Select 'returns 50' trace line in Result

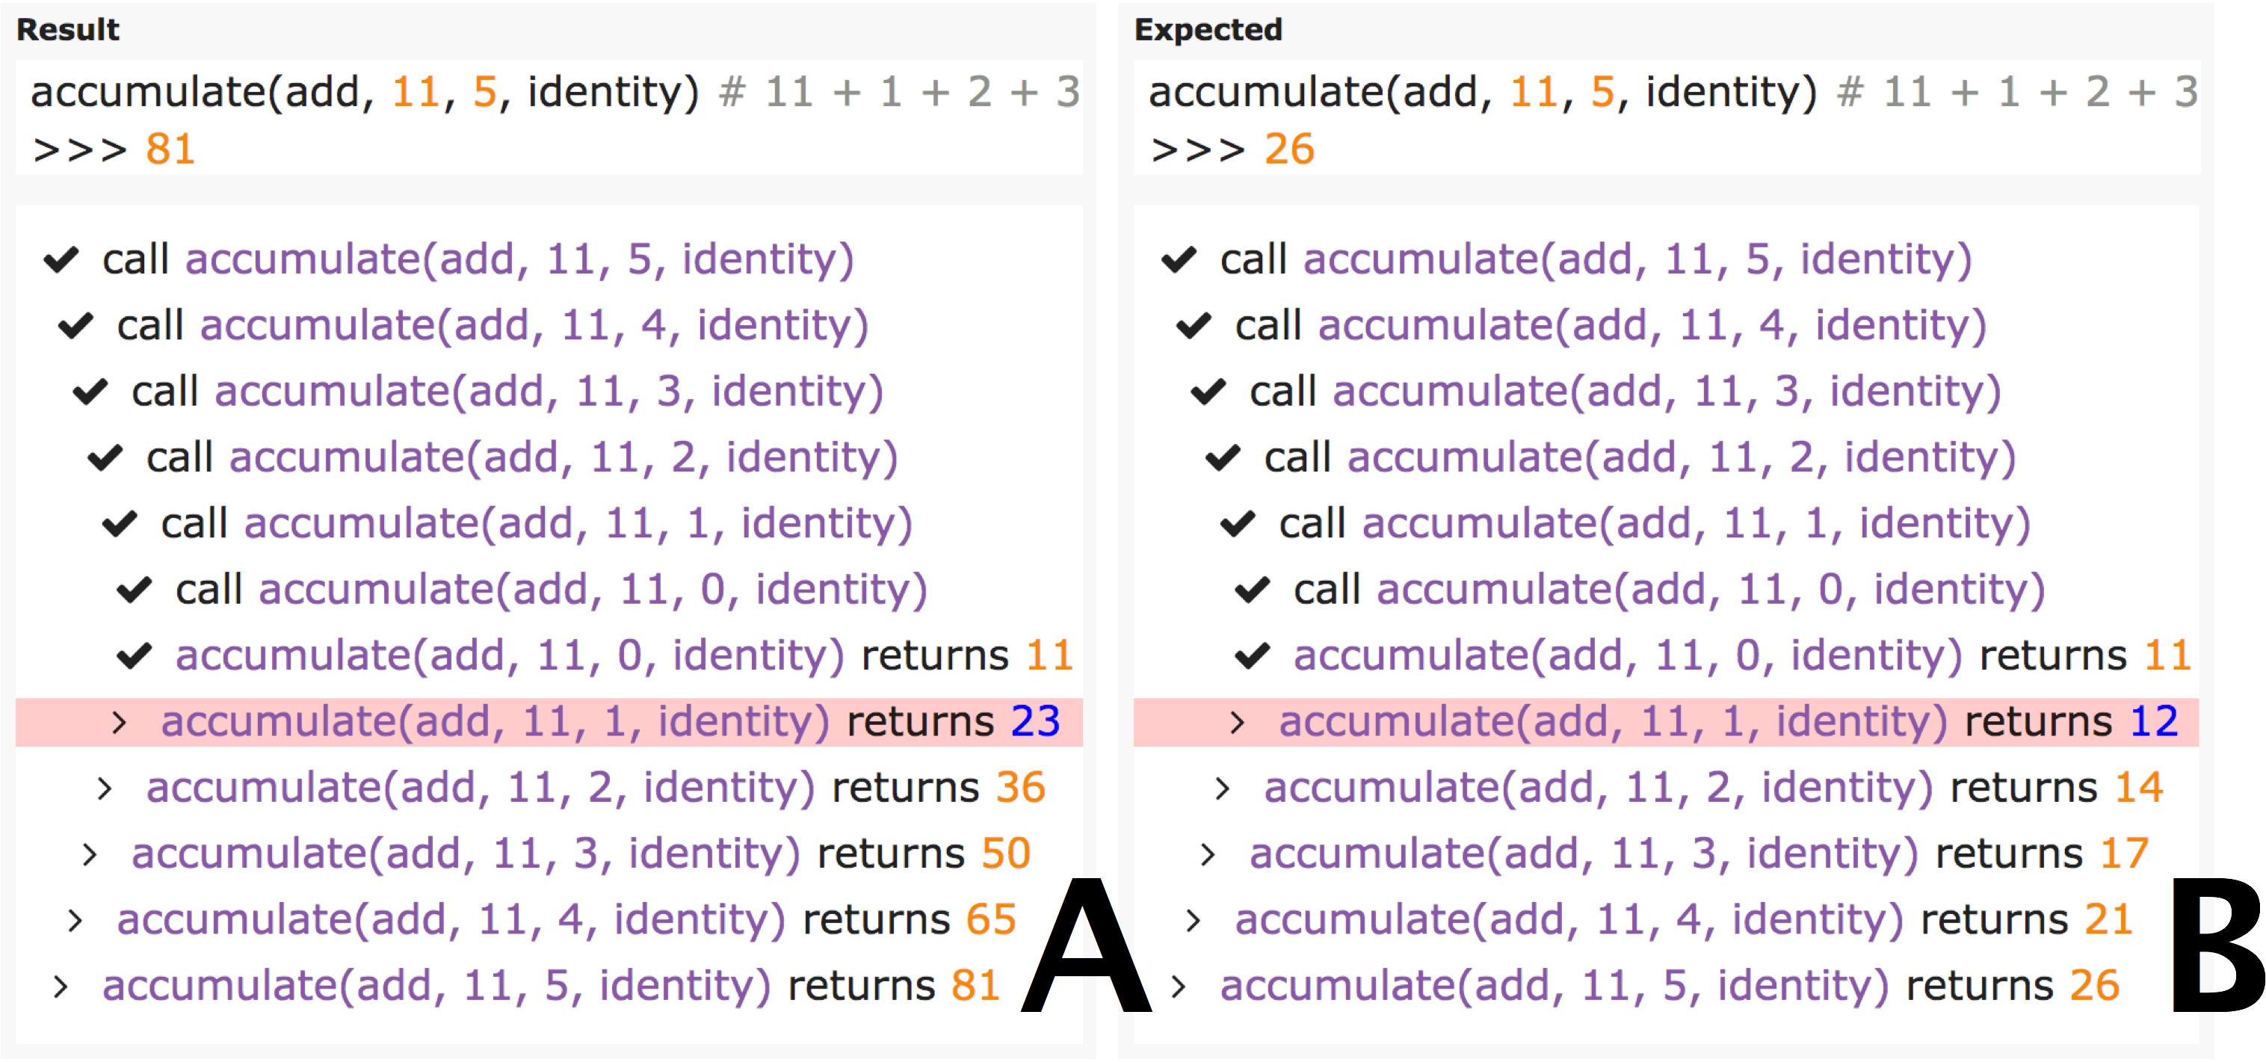(x=581, y=853)
